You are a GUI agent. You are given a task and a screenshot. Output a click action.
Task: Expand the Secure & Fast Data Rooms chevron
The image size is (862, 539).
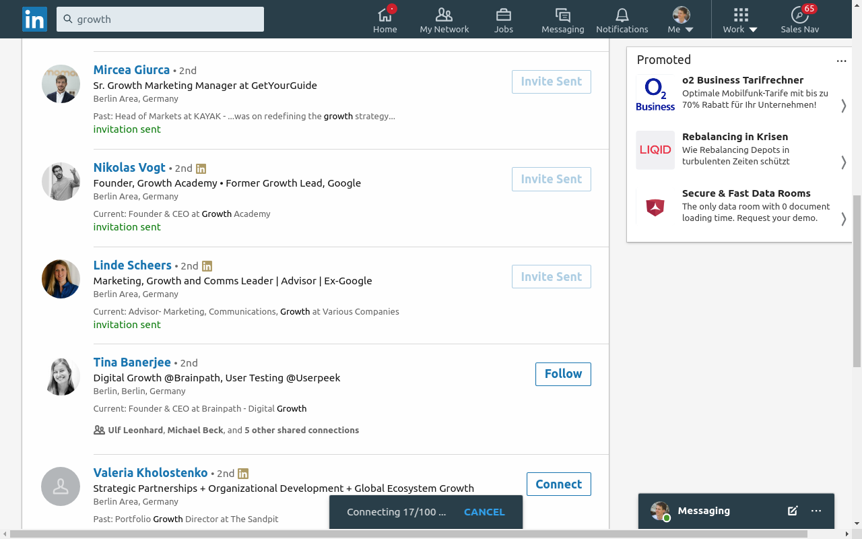tap(843, 219)
